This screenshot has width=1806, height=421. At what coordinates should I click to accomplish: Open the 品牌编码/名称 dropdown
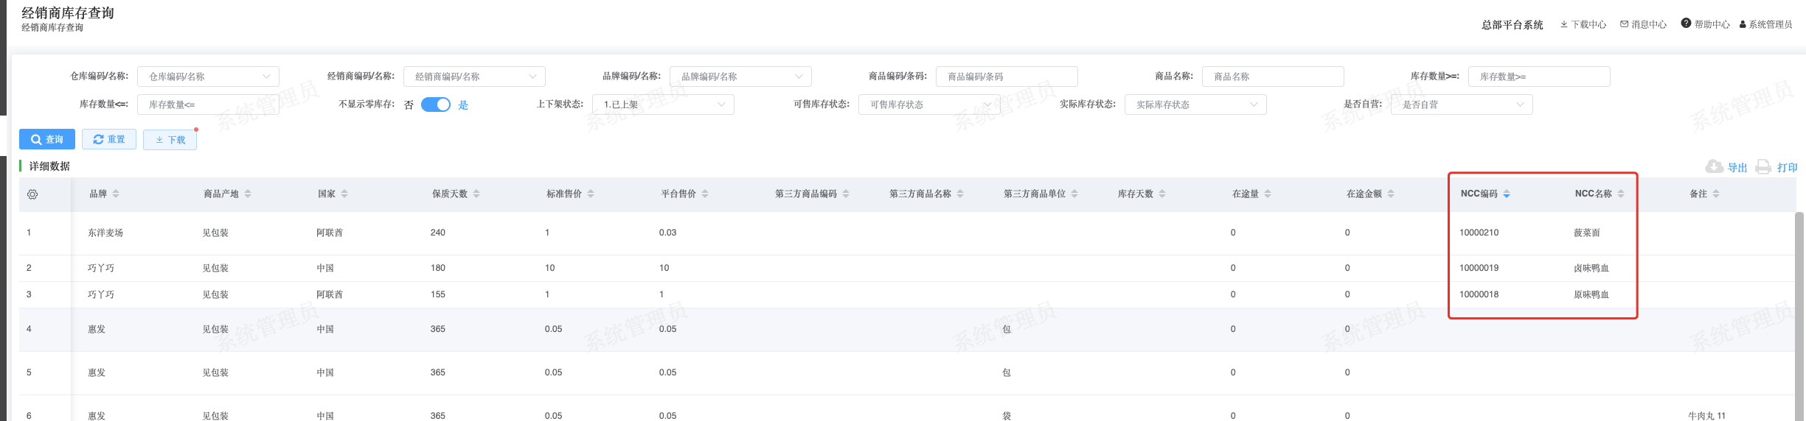coord(740,77)
